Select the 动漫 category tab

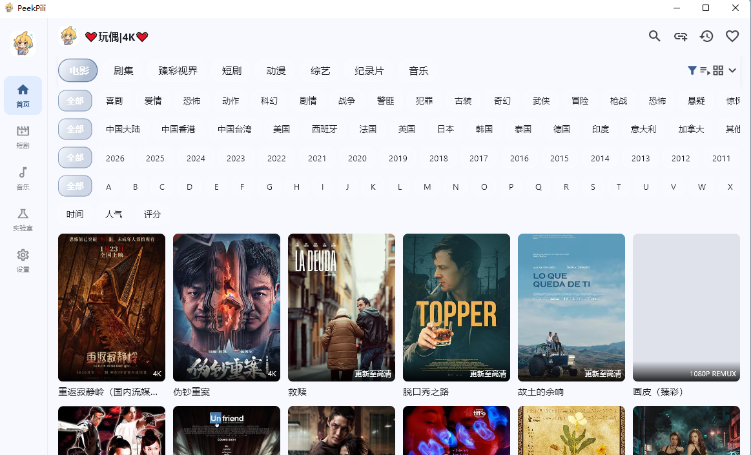pos(276,71)
